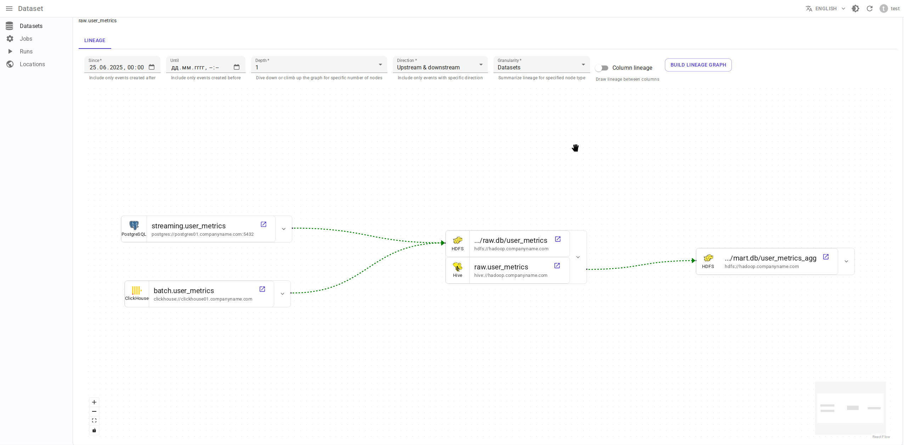This screenshot has width=904, height=445.
Task: Open the English language selector
Action: click(825, 8)
